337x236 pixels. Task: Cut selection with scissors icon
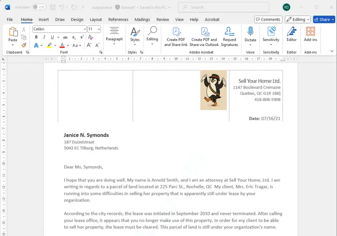coord(24,29)
